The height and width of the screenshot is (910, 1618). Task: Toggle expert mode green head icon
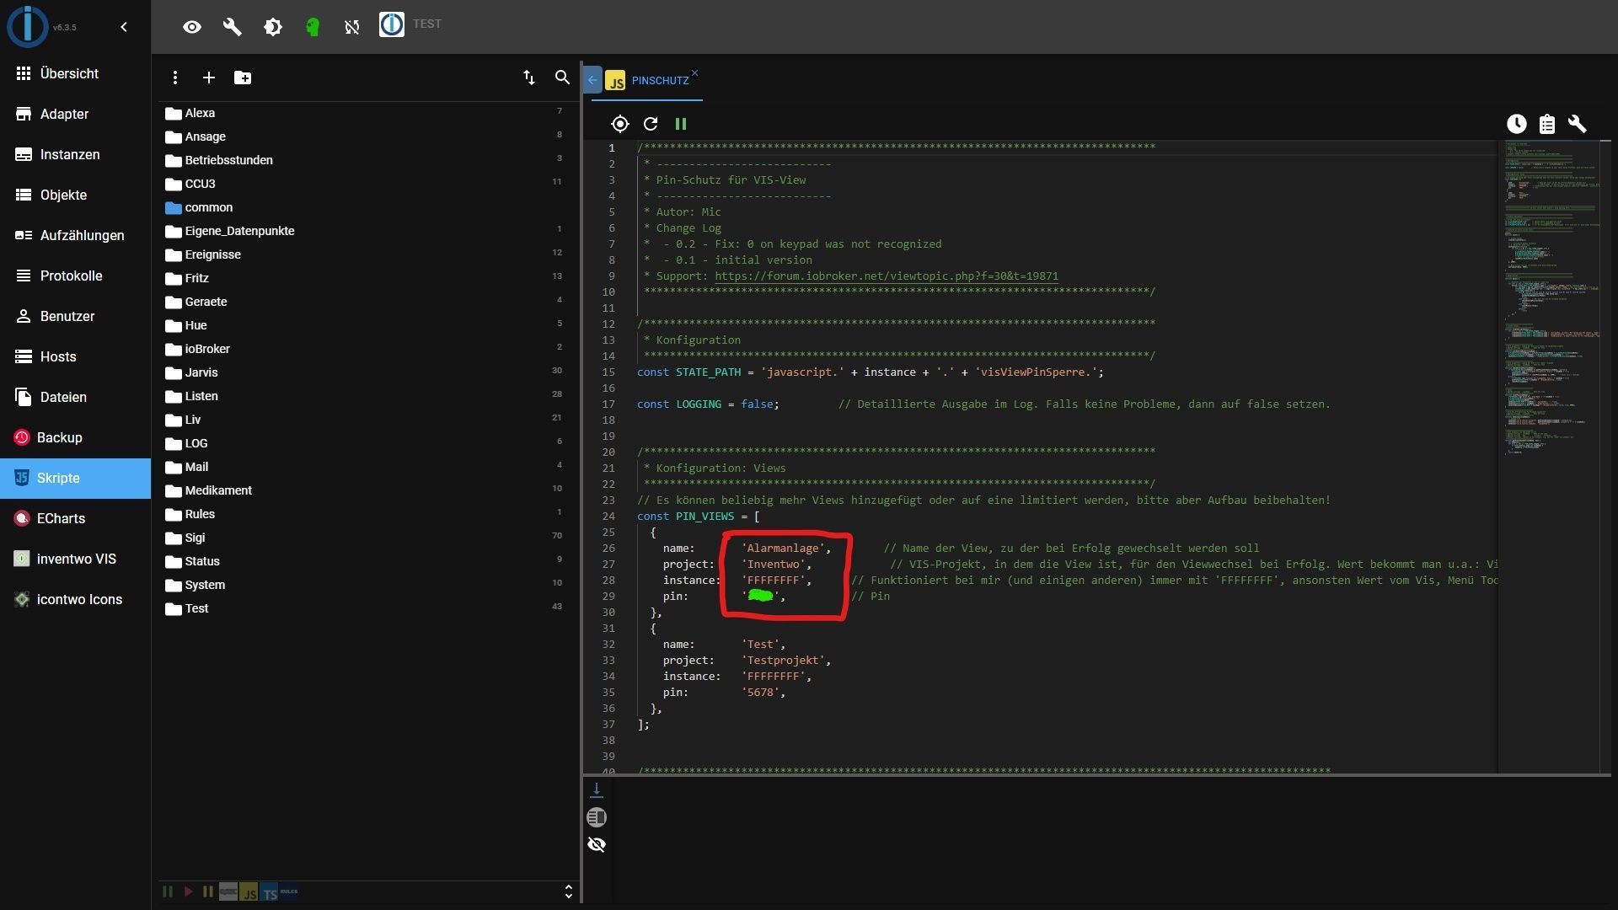pyautogui.click(x=313, y=27)
